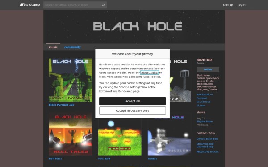Follow the Black Hole artist
The height and width of the screenshot is (167, 268).
coord(208,69)
